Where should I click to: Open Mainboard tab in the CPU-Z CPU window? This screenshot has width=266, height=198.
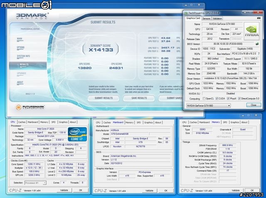(x=33, y=122)
